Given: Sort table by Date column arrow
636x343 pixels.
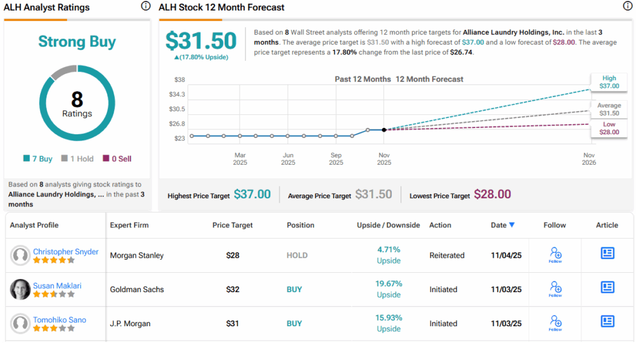Looking at the screenshot, I should pyautogui.click(x=512, y=225).
